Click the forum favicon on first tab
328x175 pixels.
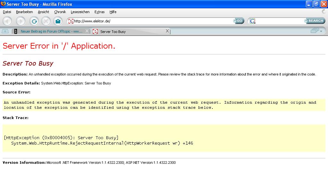point(15,31)
